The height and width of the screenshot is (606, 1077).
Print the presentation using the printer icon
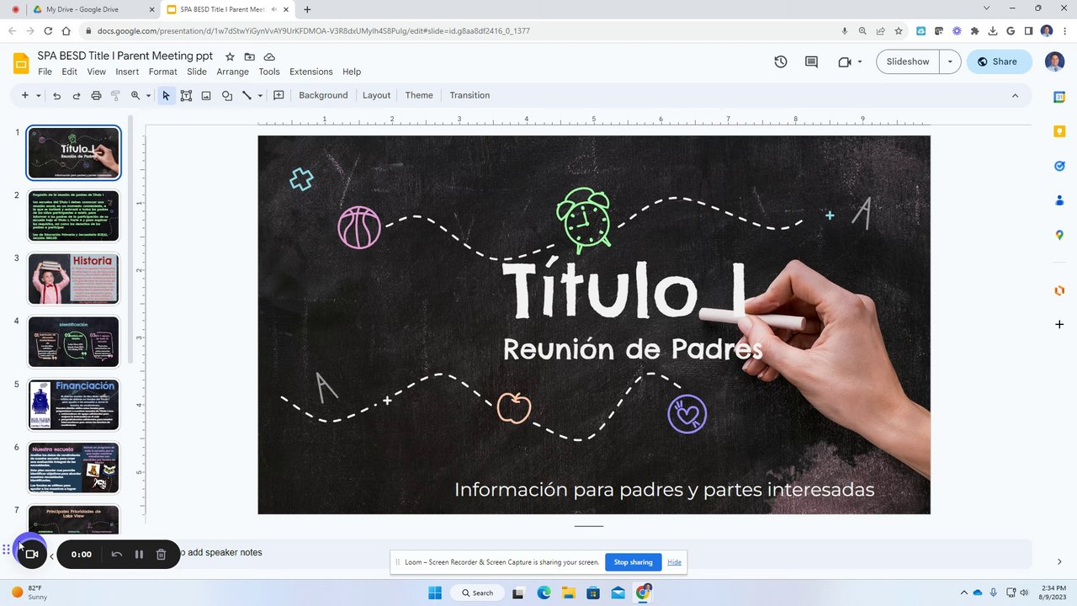[96, 96]
